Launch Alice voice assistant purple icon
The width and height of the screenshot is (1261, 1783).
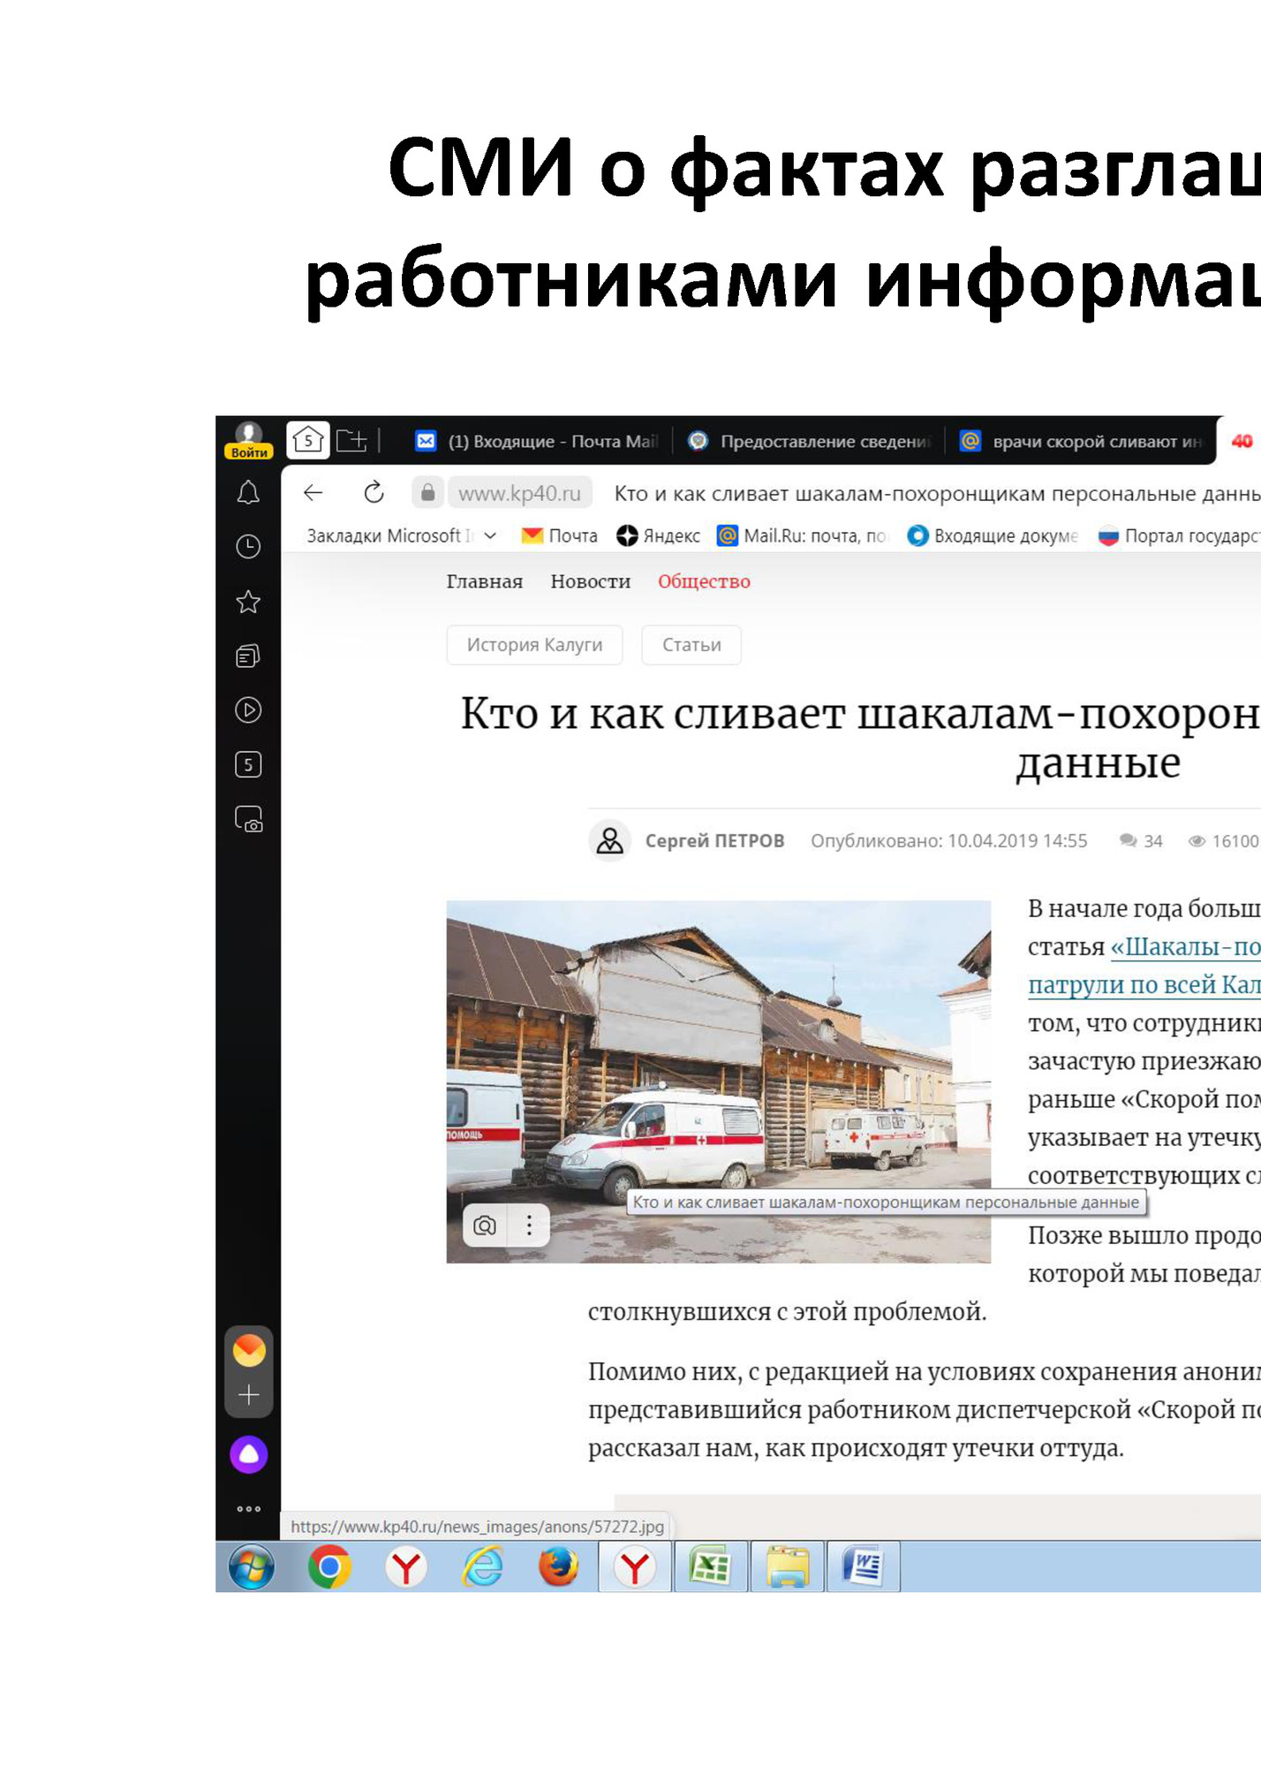coord(248,1454)
